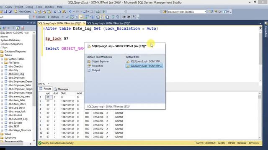Click the green Start play icon
268x150 pixels.
coord(103,12)
